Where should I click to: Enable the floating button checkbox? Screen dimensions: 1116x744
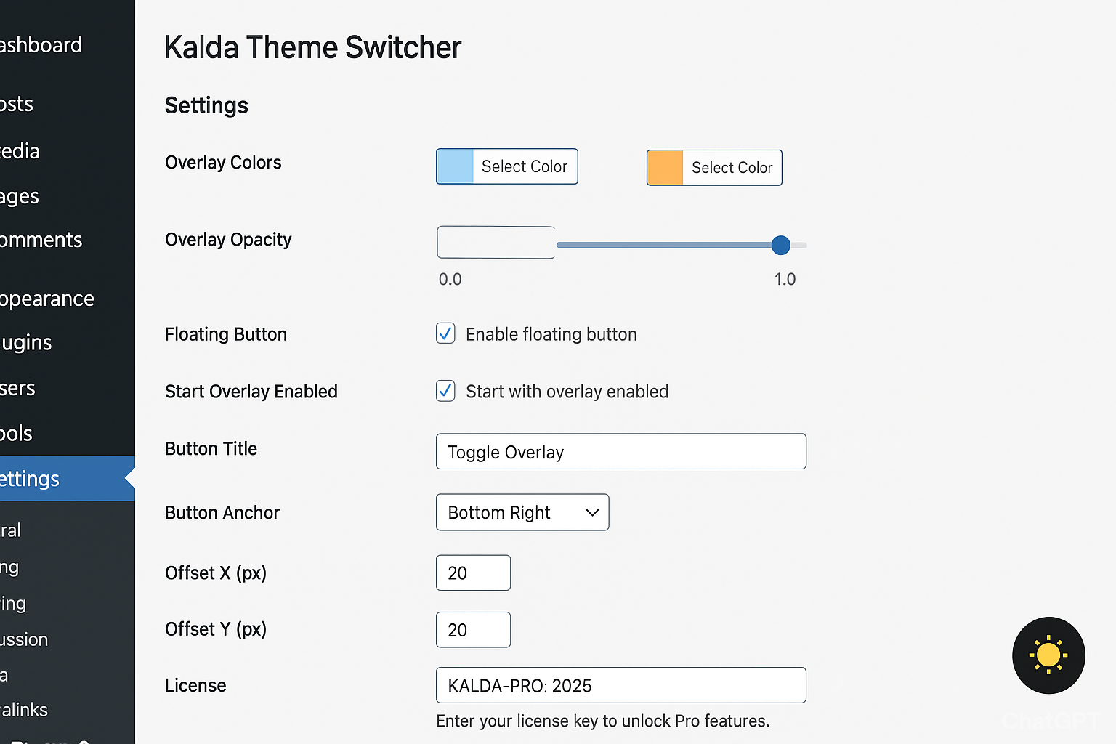(x=445, y=333)
